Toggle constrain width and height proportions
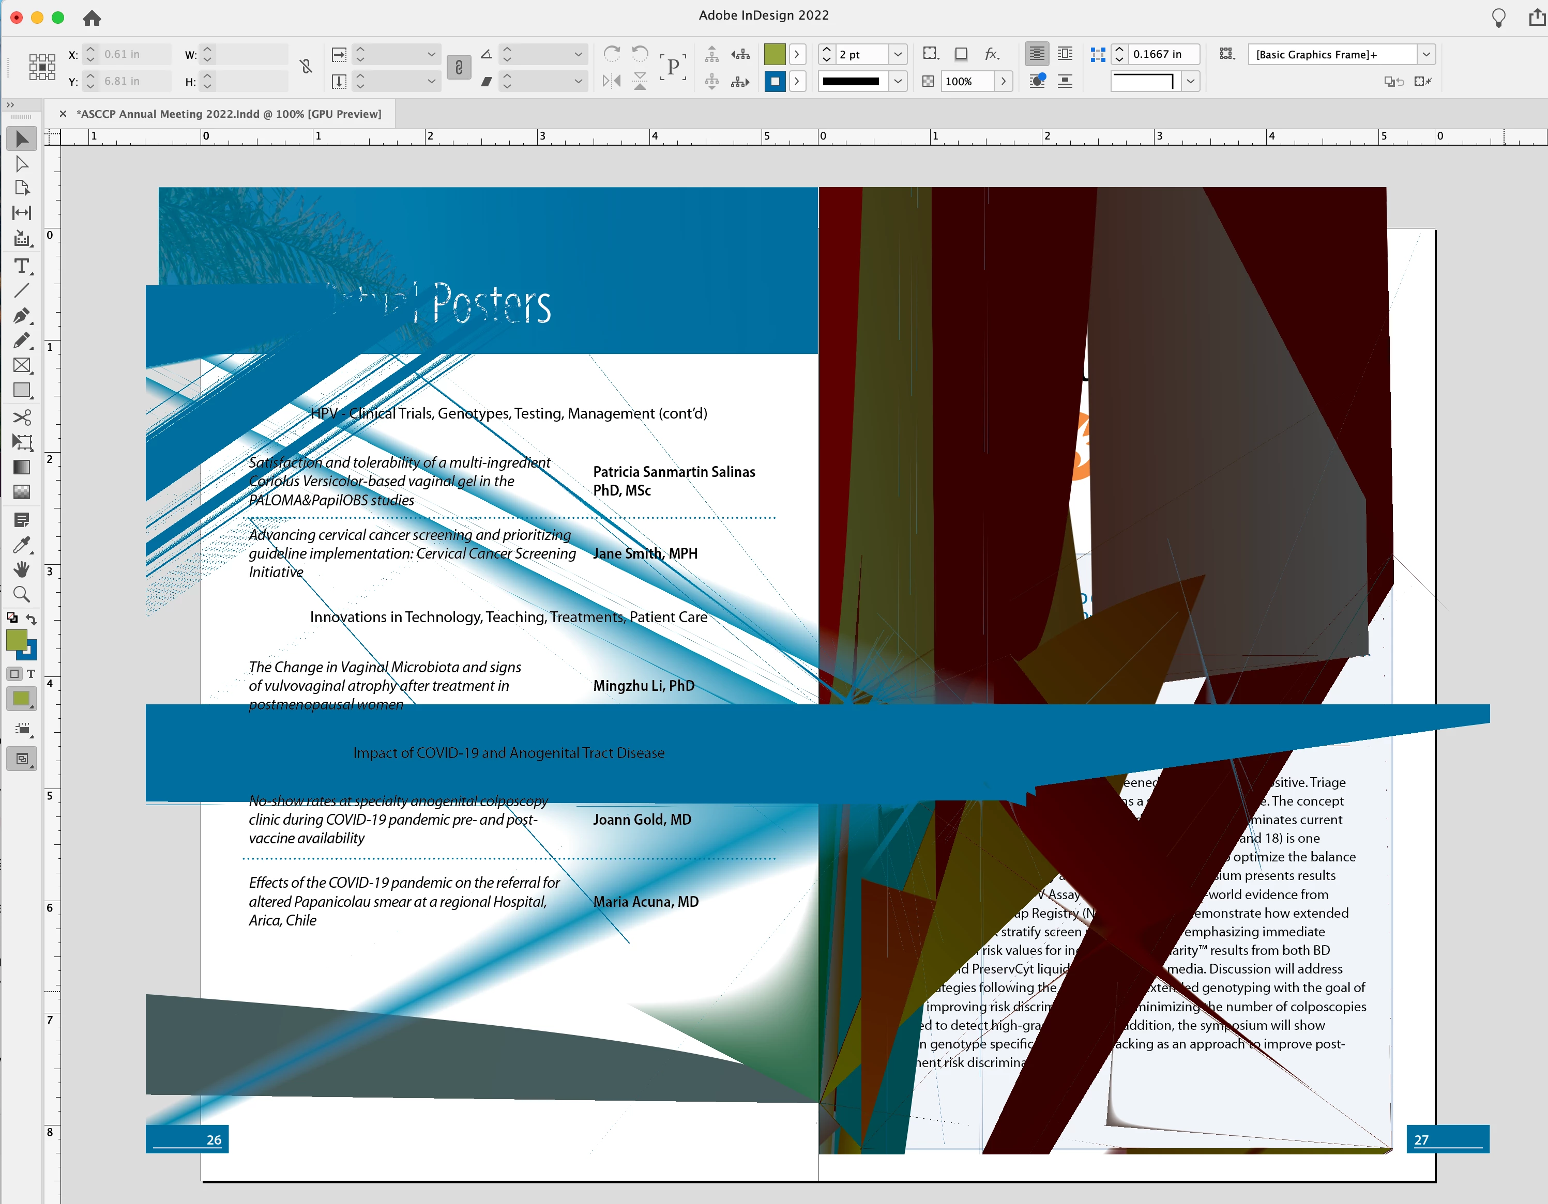 306,67
